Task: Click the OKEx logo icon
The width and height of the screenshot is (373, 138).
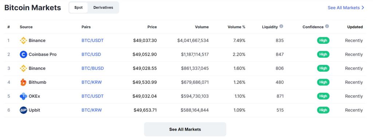Action: point(23,96)
